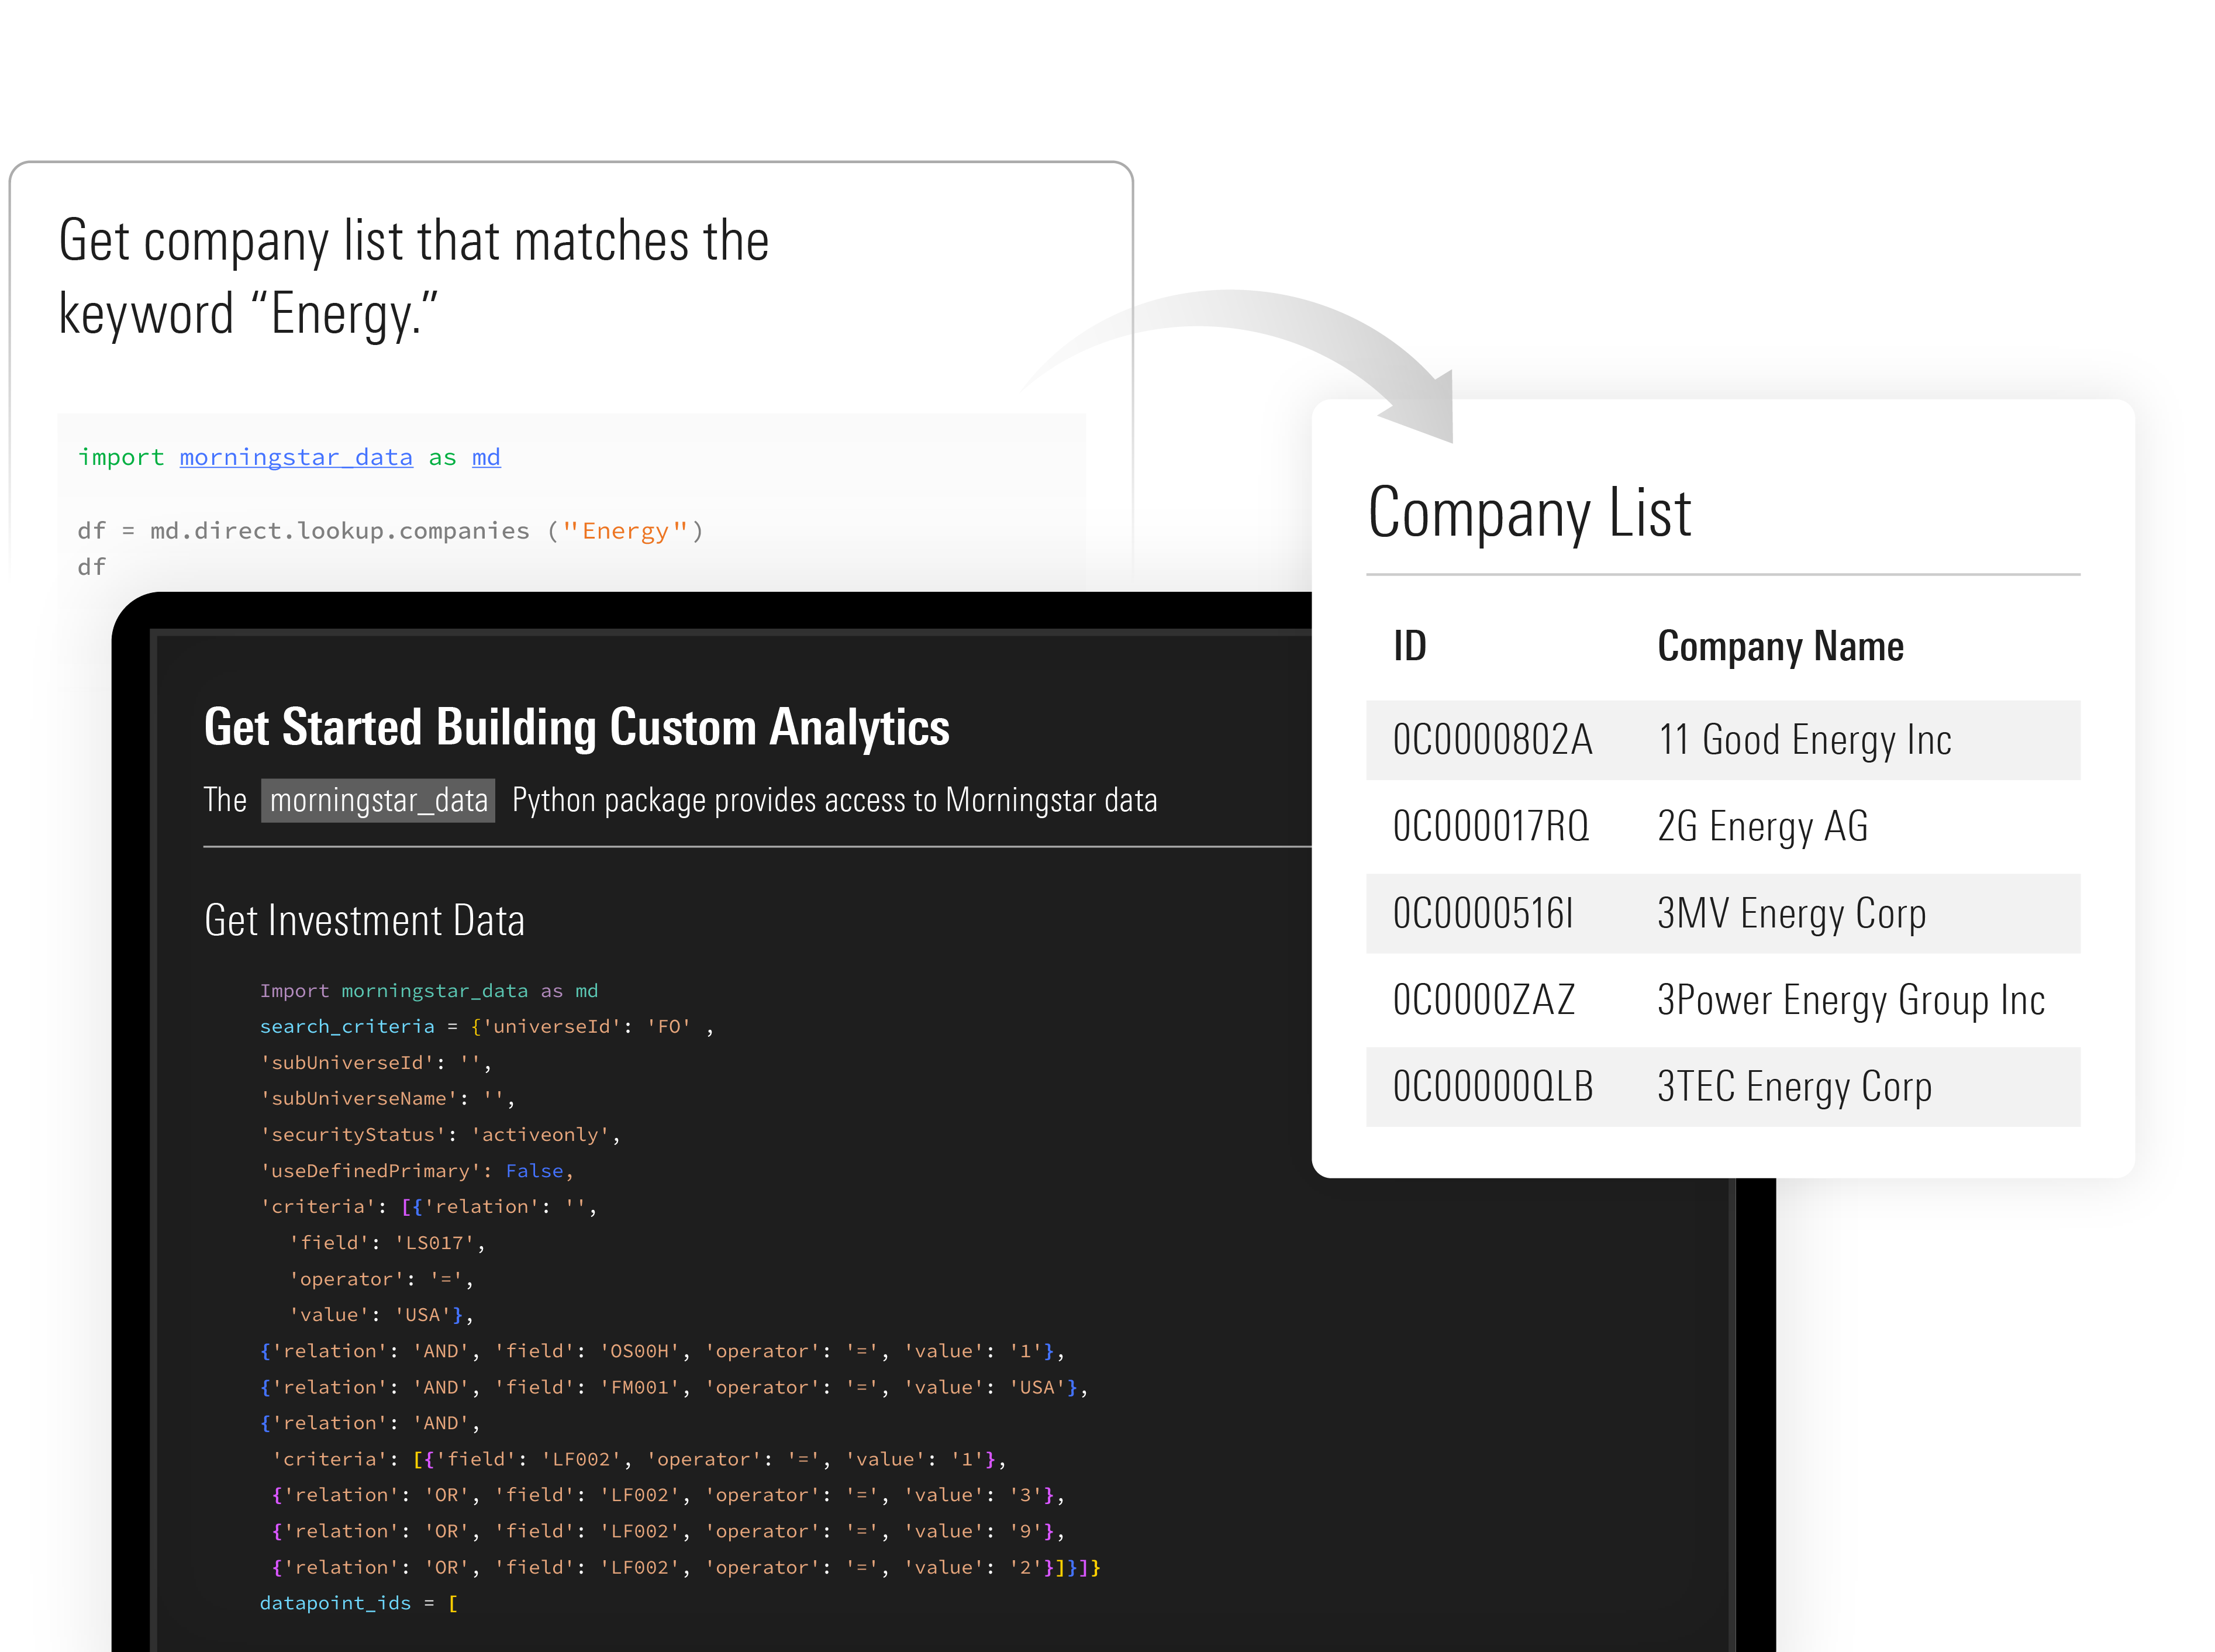Click the 'securityStatus' code line
Image resolution: width=2215 pixels, height=1652 pixels.
click(x=440, y=1134)
